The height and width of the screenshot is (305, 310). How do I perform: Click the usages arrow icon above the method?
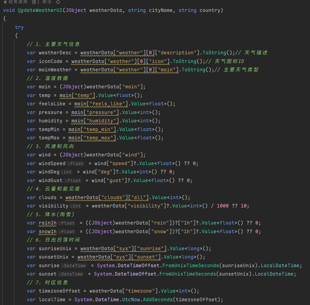34,2
